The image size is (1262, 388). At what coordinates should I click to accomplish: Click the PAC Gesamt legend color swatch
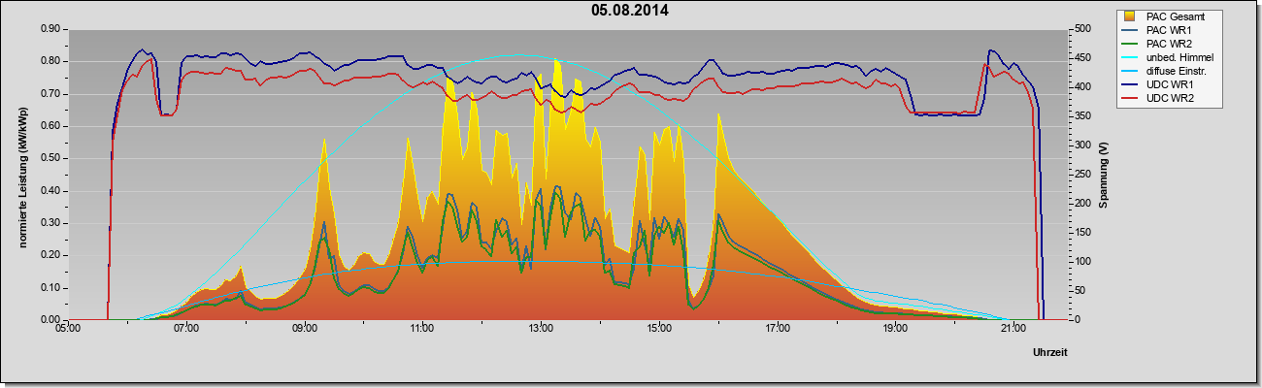click(x=1129, y=16)
